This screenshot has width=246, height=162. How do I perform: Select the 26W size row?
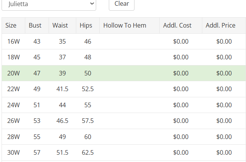(13, 121)
